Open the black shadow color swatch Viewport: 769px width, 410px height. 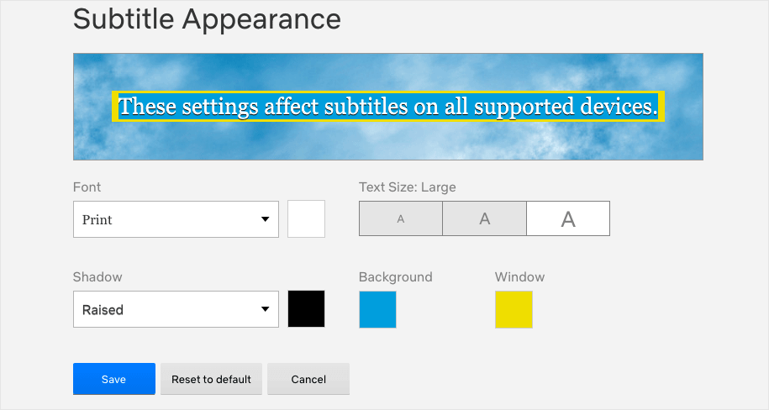[306, 308]
